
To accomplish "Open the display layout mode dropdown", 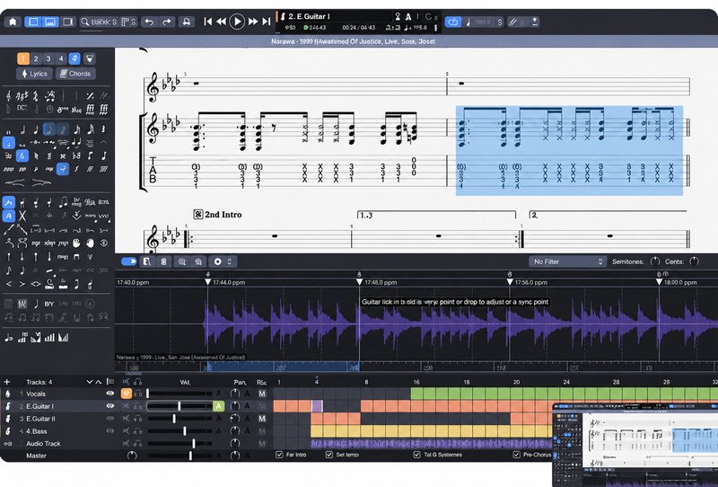I will coord(128,22).
